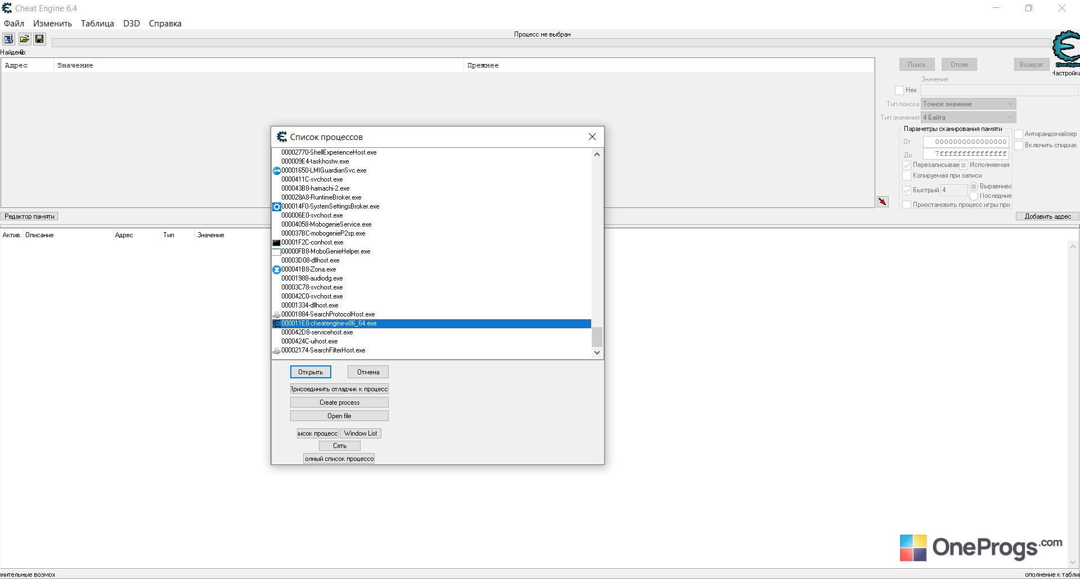Screen dimensions: 1080x579
Task: Click the process list button beside Window List
Action: coord(318,433)
